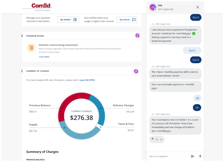The image size is (223, 161).
Task: Click the Your next automatic payment message
Action: pyautogui.click(x=175, y=86)
